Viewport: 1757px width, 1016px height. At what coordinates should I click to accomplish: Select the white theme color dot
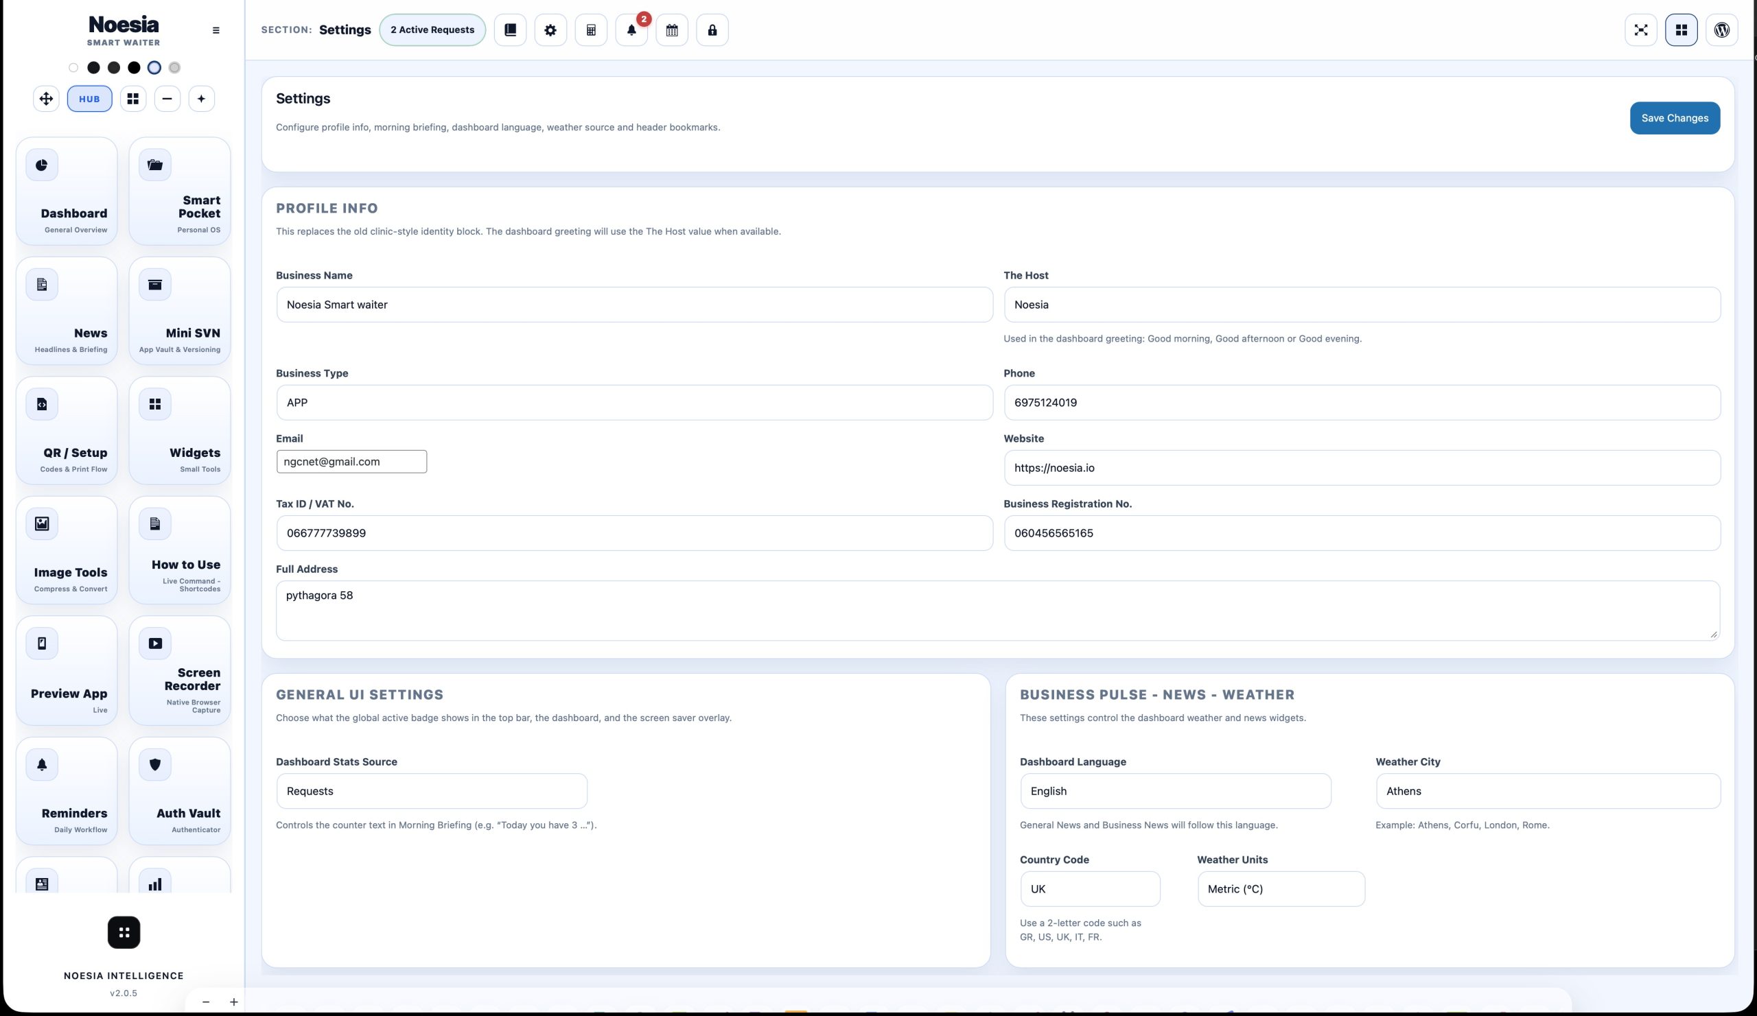click(73, 68)
